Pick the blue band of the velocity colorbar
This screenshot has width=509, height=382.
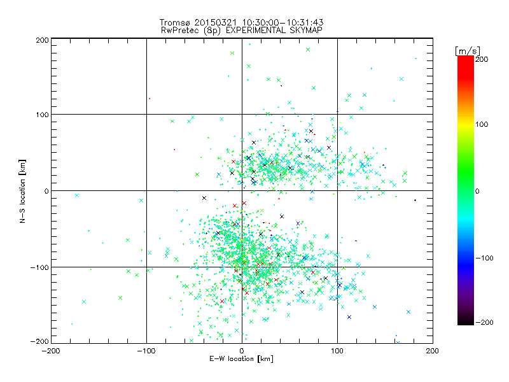466,265
